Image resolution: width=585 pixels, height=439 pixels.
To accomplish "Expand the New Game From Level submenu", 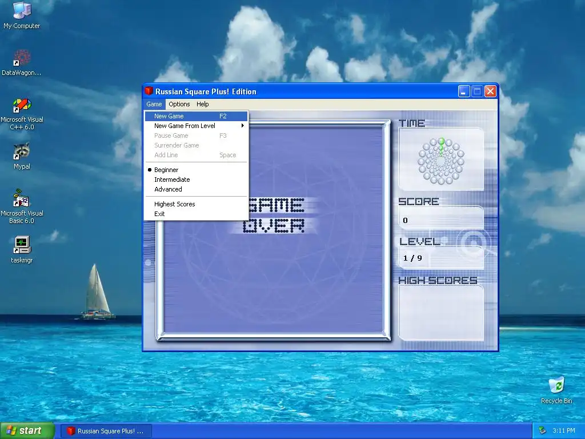I will pyautogui.click(x=197, y=126).
